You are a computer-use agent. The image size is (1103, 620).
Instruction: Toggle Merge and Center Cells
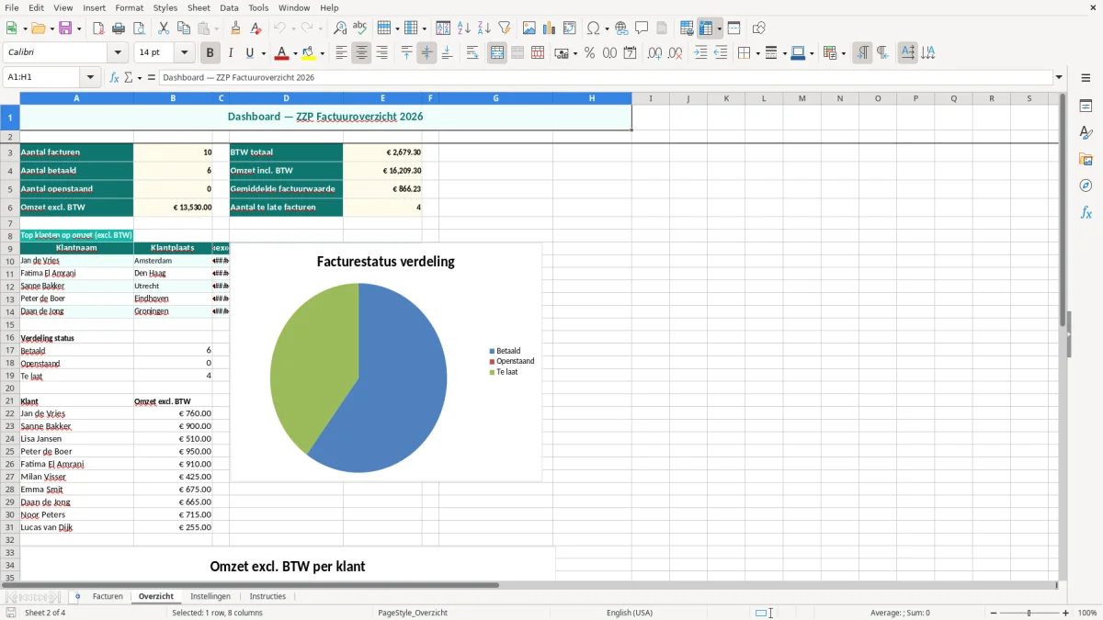[497, 53]
